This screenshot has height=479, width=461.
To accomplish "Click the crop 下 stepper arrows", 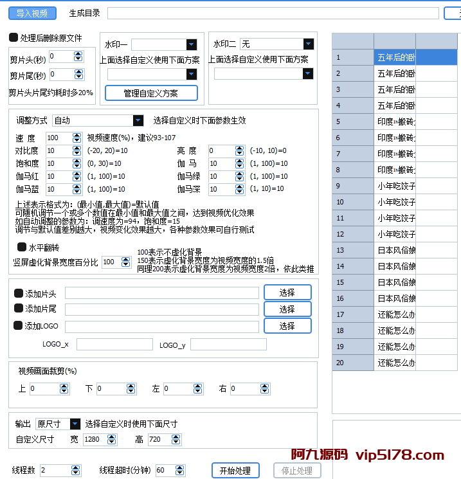I will [131, 388].
